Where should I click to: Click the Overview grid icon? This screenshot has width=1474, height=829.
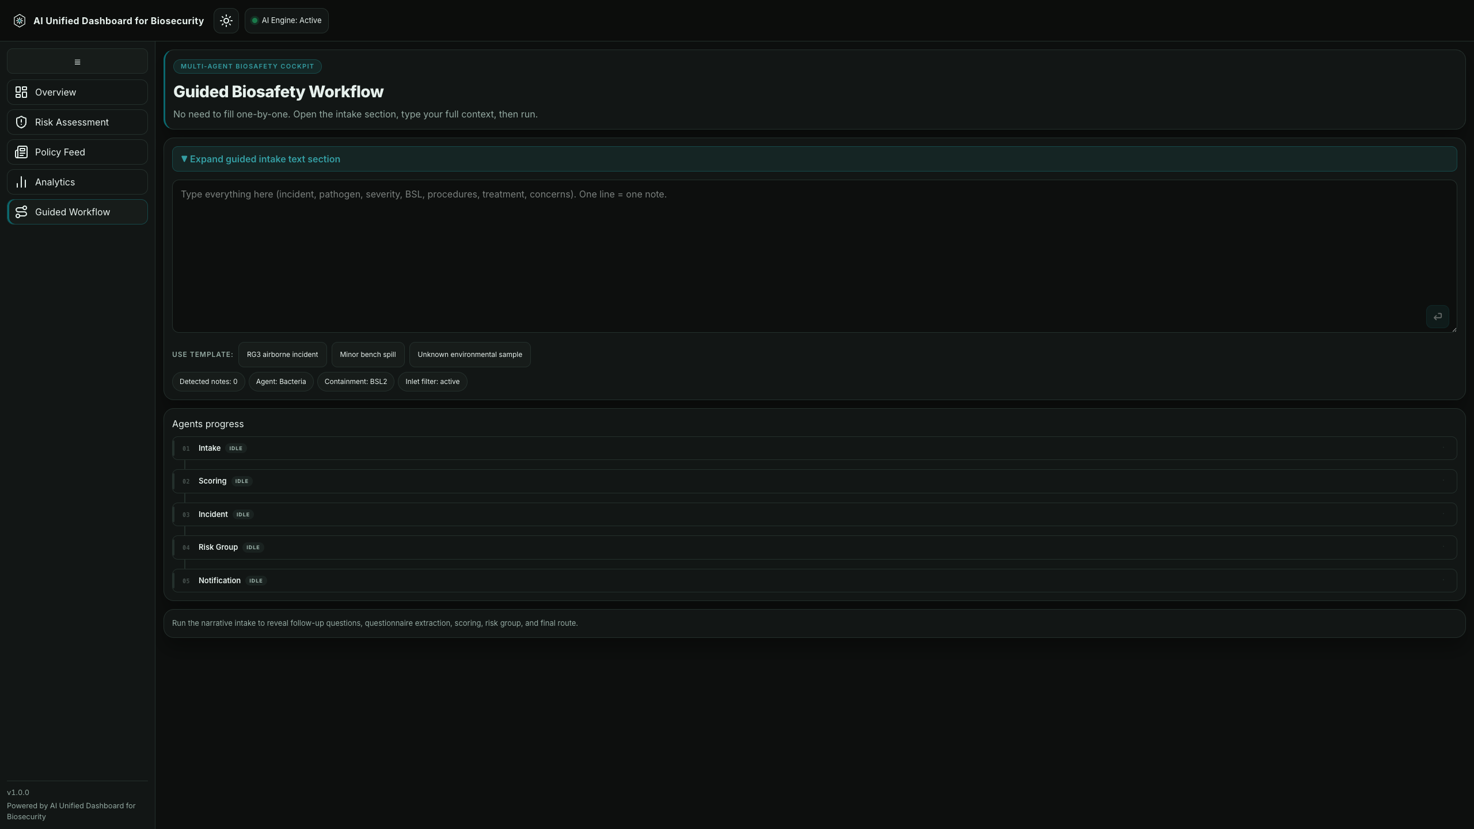21,92
